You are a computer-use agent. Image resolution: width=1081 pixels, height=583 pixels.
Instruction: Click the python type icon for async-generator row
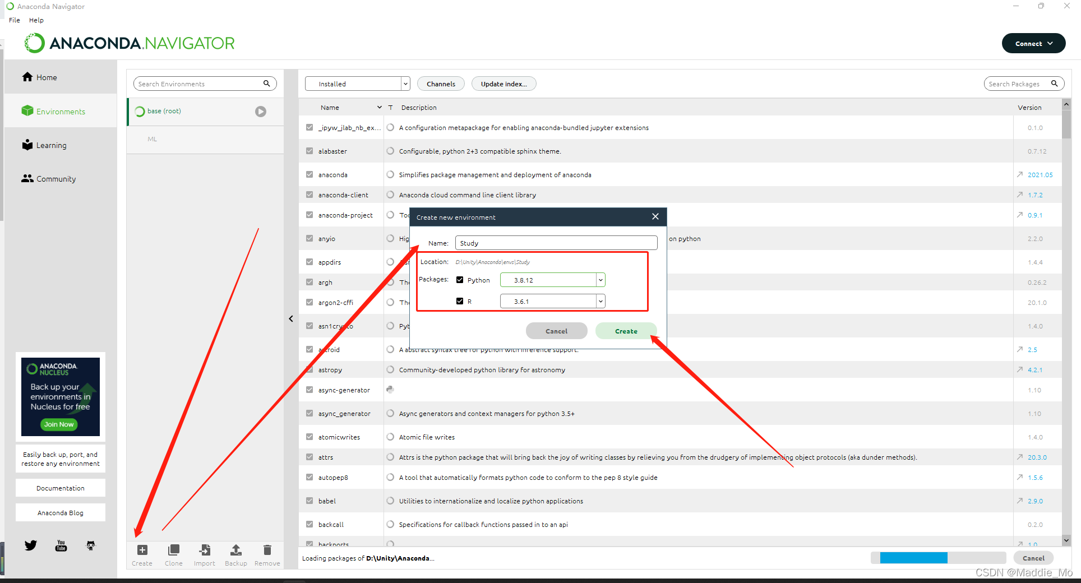[x=390, y=390]
